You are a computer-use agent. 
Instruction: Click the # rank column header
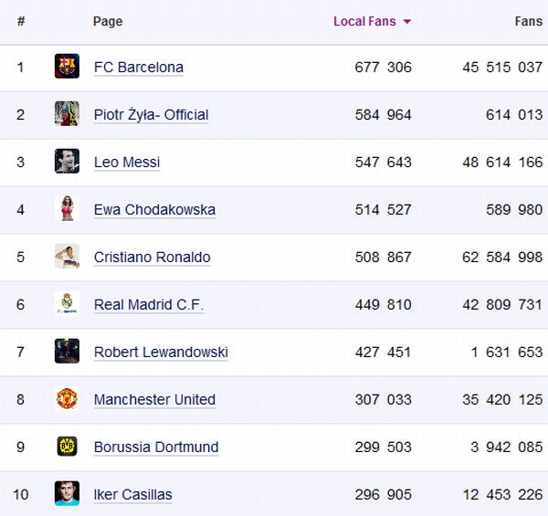(x=21, y=21)
